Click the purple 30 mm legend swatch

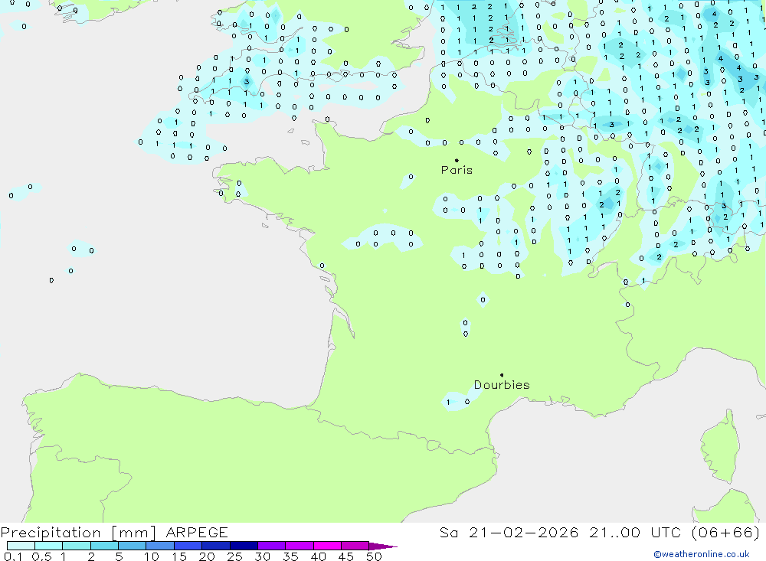click(x=272, y=546)
